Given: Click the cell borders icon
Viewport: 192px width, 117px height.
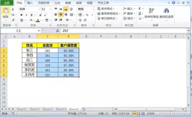Looking at the screenshot, I should [22, 20].
